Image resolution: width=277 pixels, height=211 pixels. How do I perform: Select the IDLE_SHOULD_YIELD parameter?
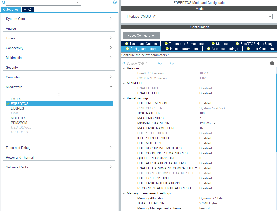click(154, 138)
